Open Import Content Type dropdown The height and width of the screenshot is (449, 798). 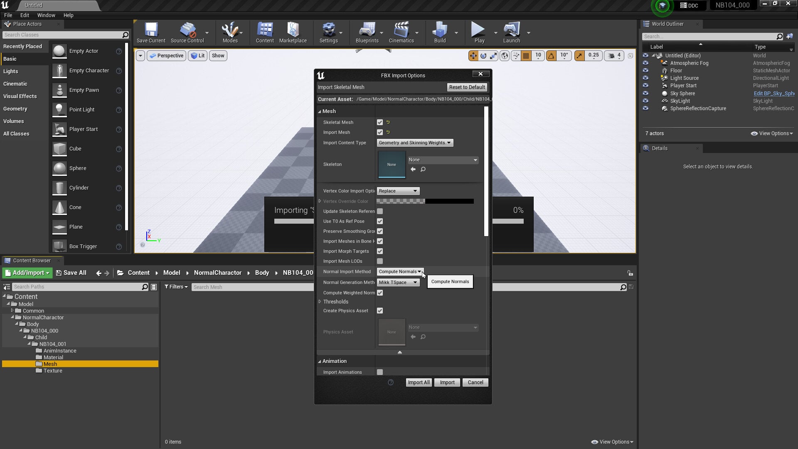(415, 143)
